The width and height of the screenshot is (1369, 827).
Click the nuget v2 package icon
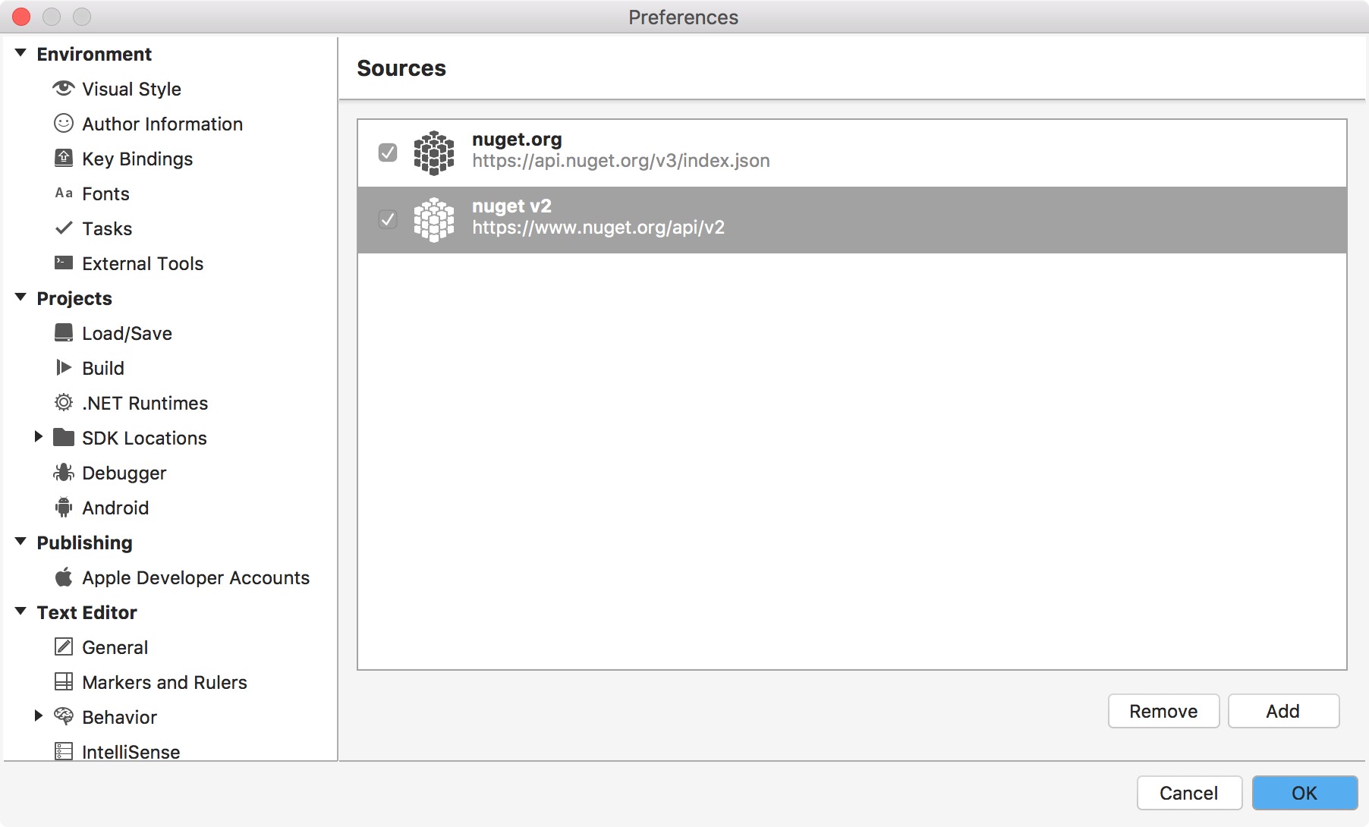point(434,219)
